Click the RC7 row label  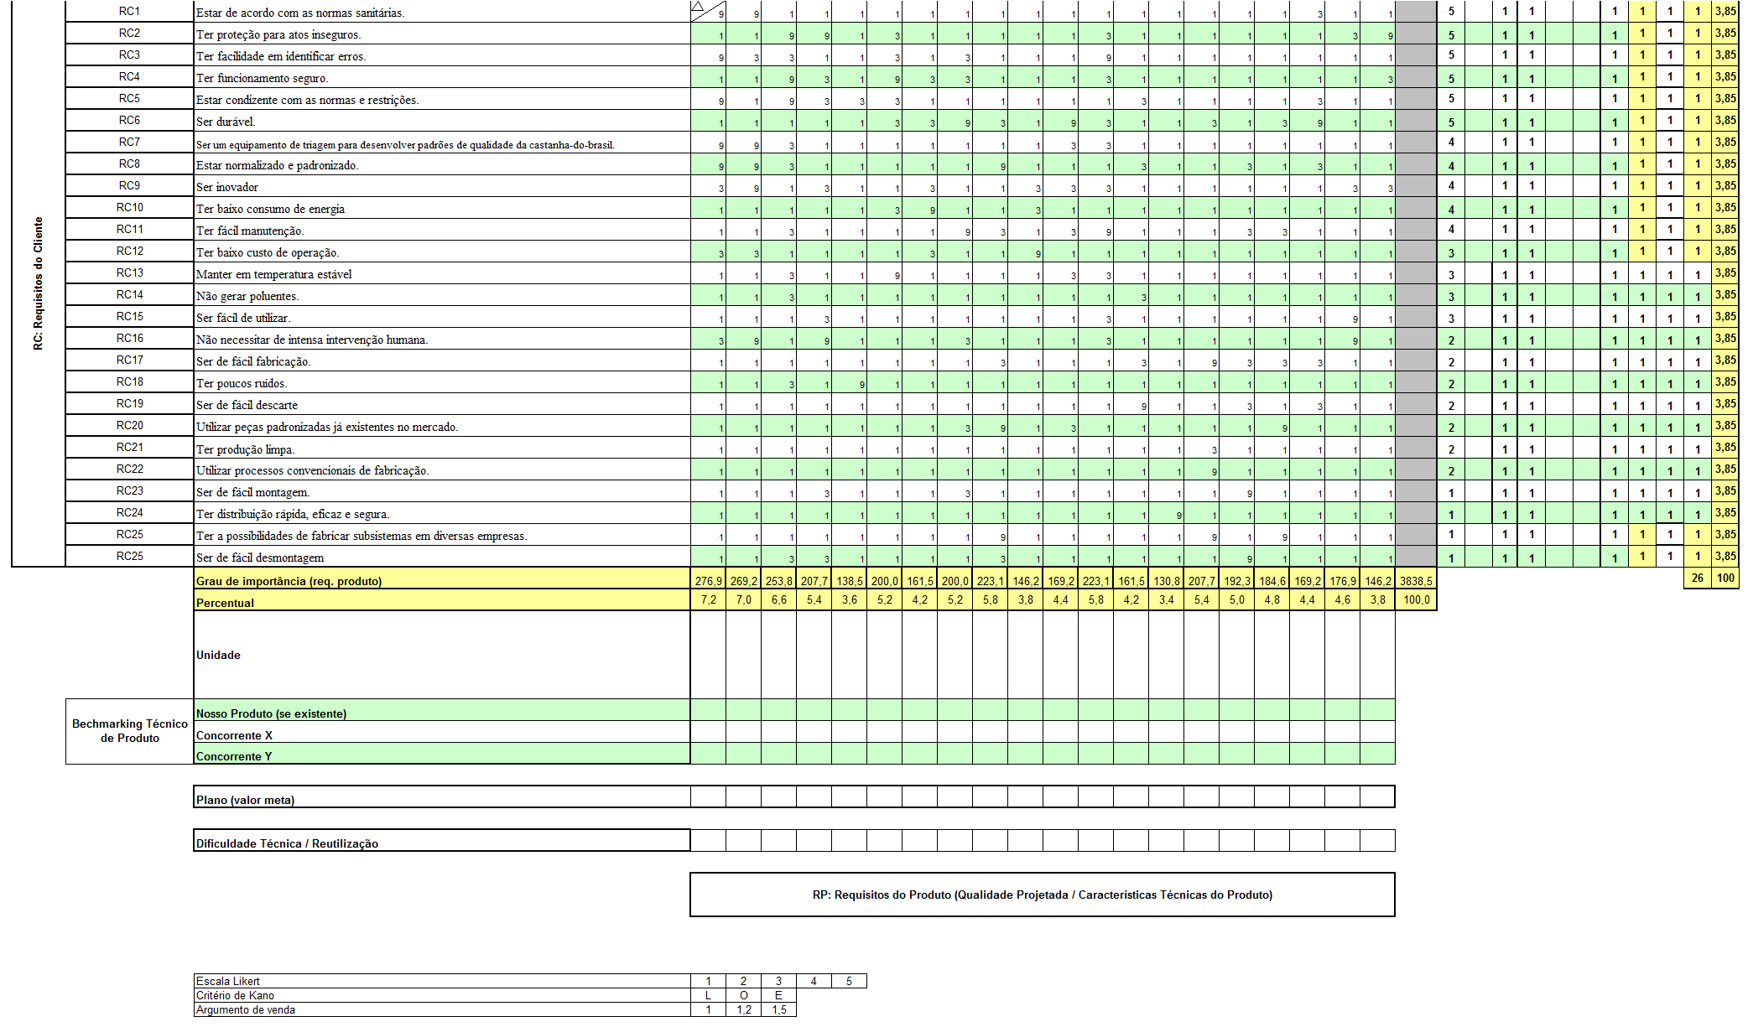pos(129,143)
